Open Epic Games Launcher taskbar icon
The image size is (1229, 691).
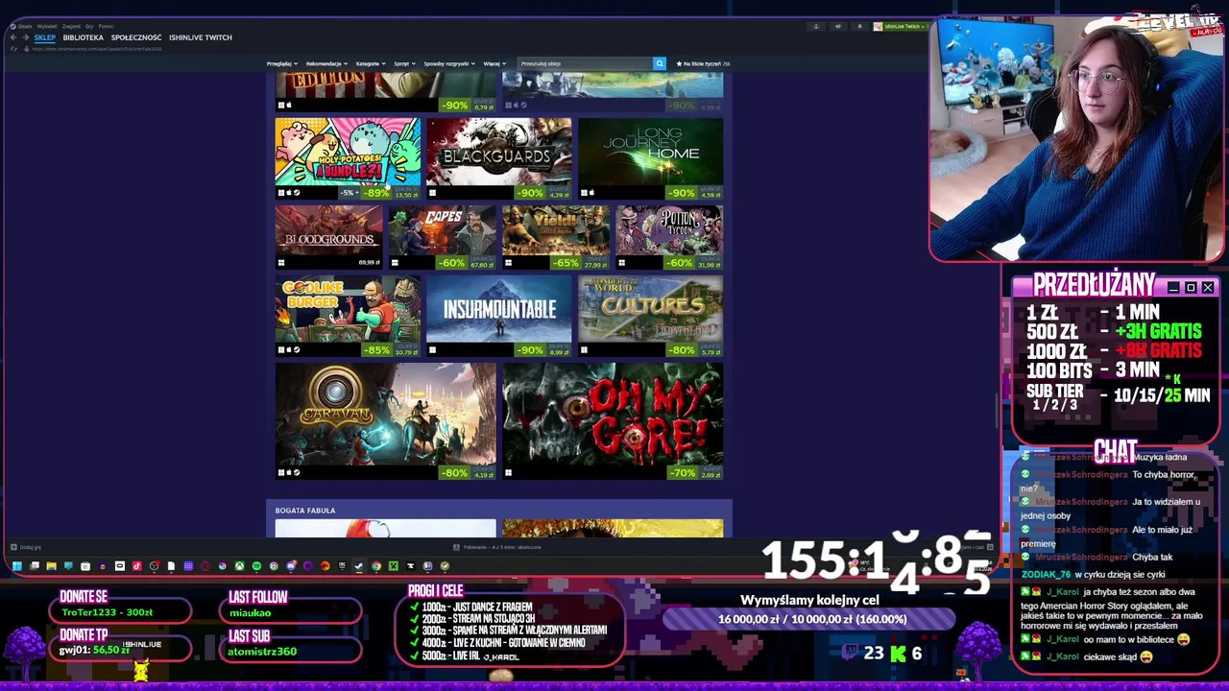pos(342,566)
